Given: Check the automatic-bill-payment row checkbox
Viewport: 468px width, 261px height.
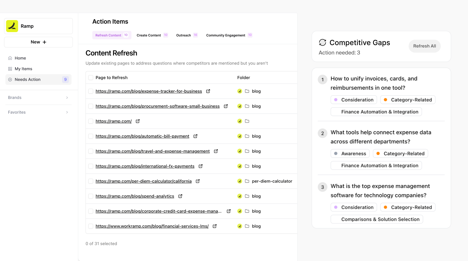Looking at the screenshot, I should 91,136.
